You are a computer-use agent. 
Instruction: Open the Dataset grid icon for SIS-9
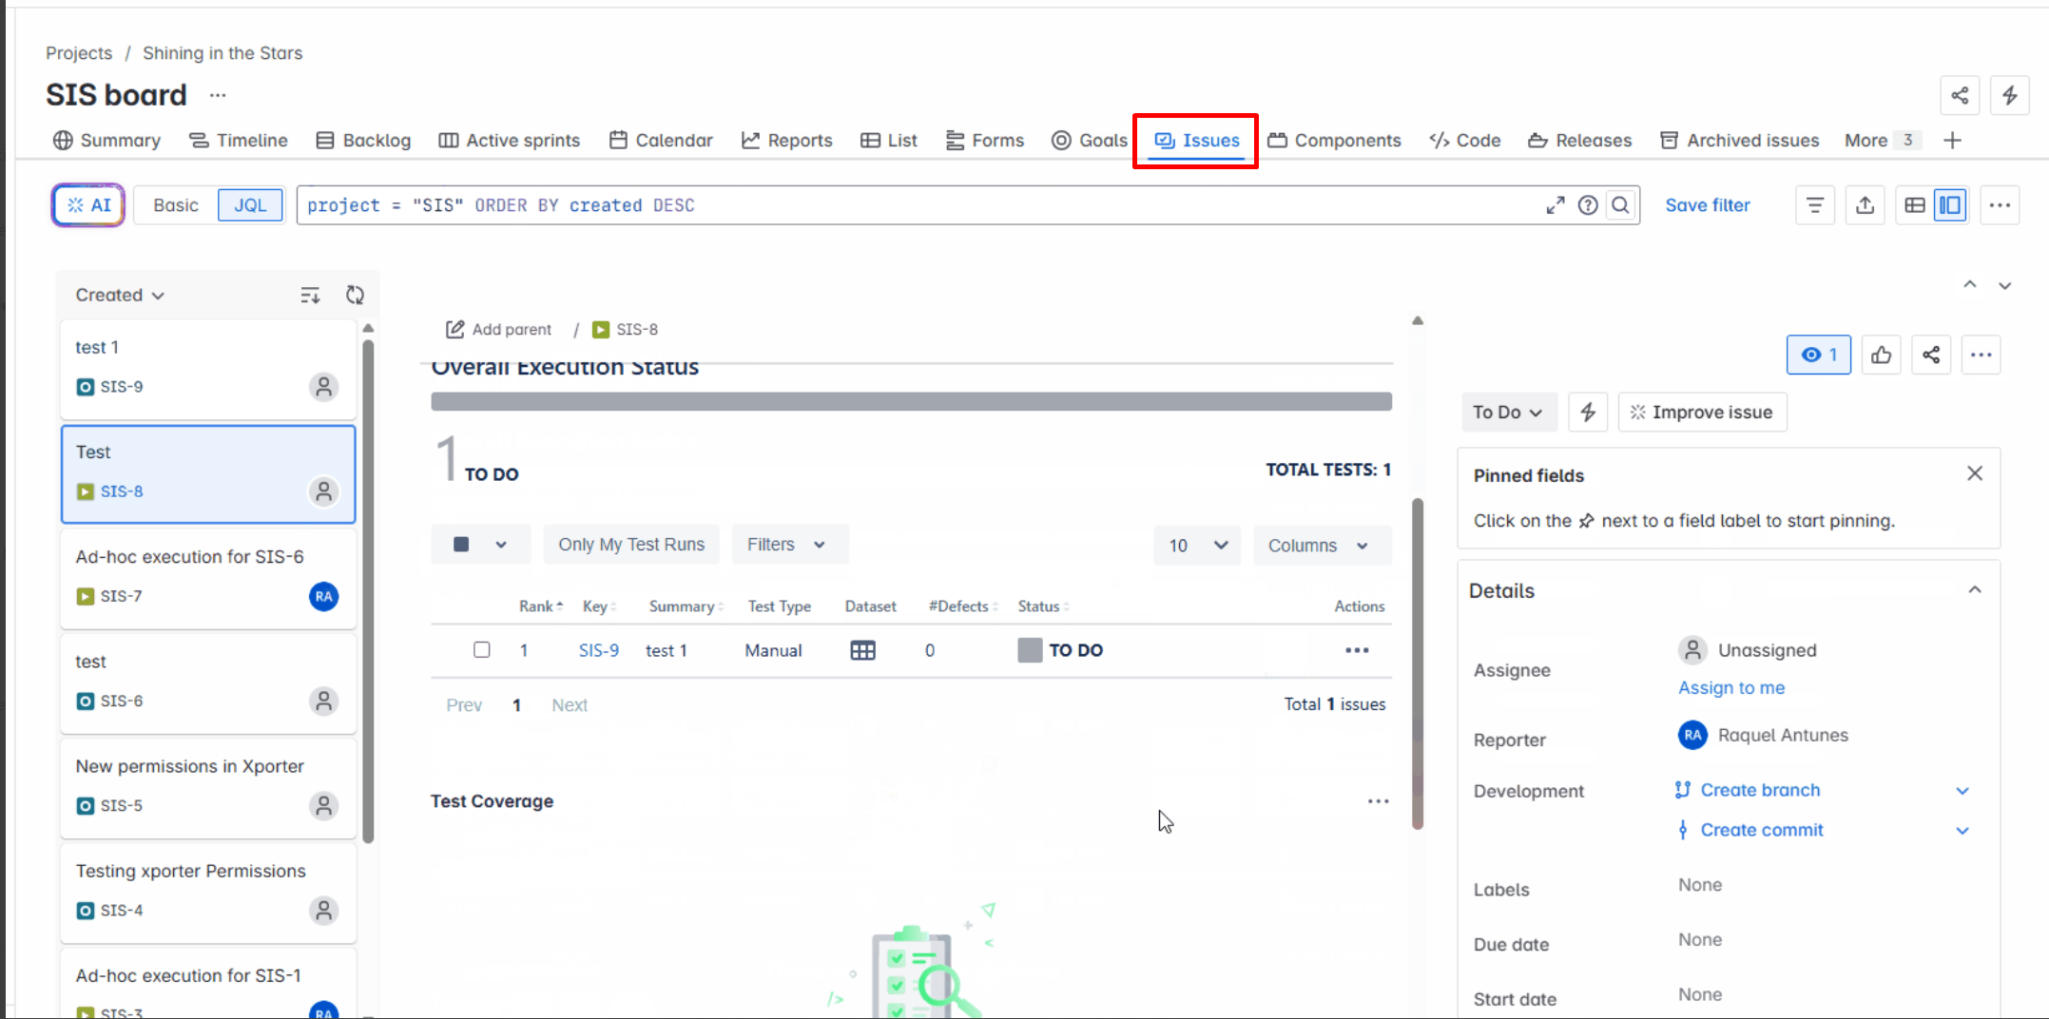(x=862, y=650)
